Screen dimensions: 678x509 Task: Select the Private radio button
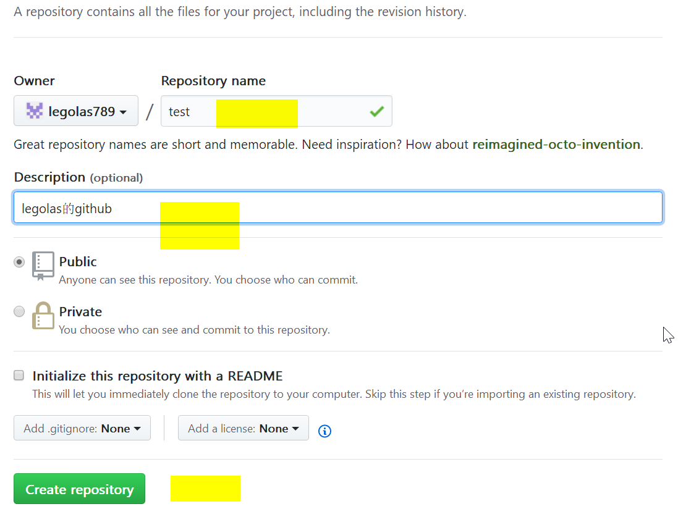pos(19,311)
